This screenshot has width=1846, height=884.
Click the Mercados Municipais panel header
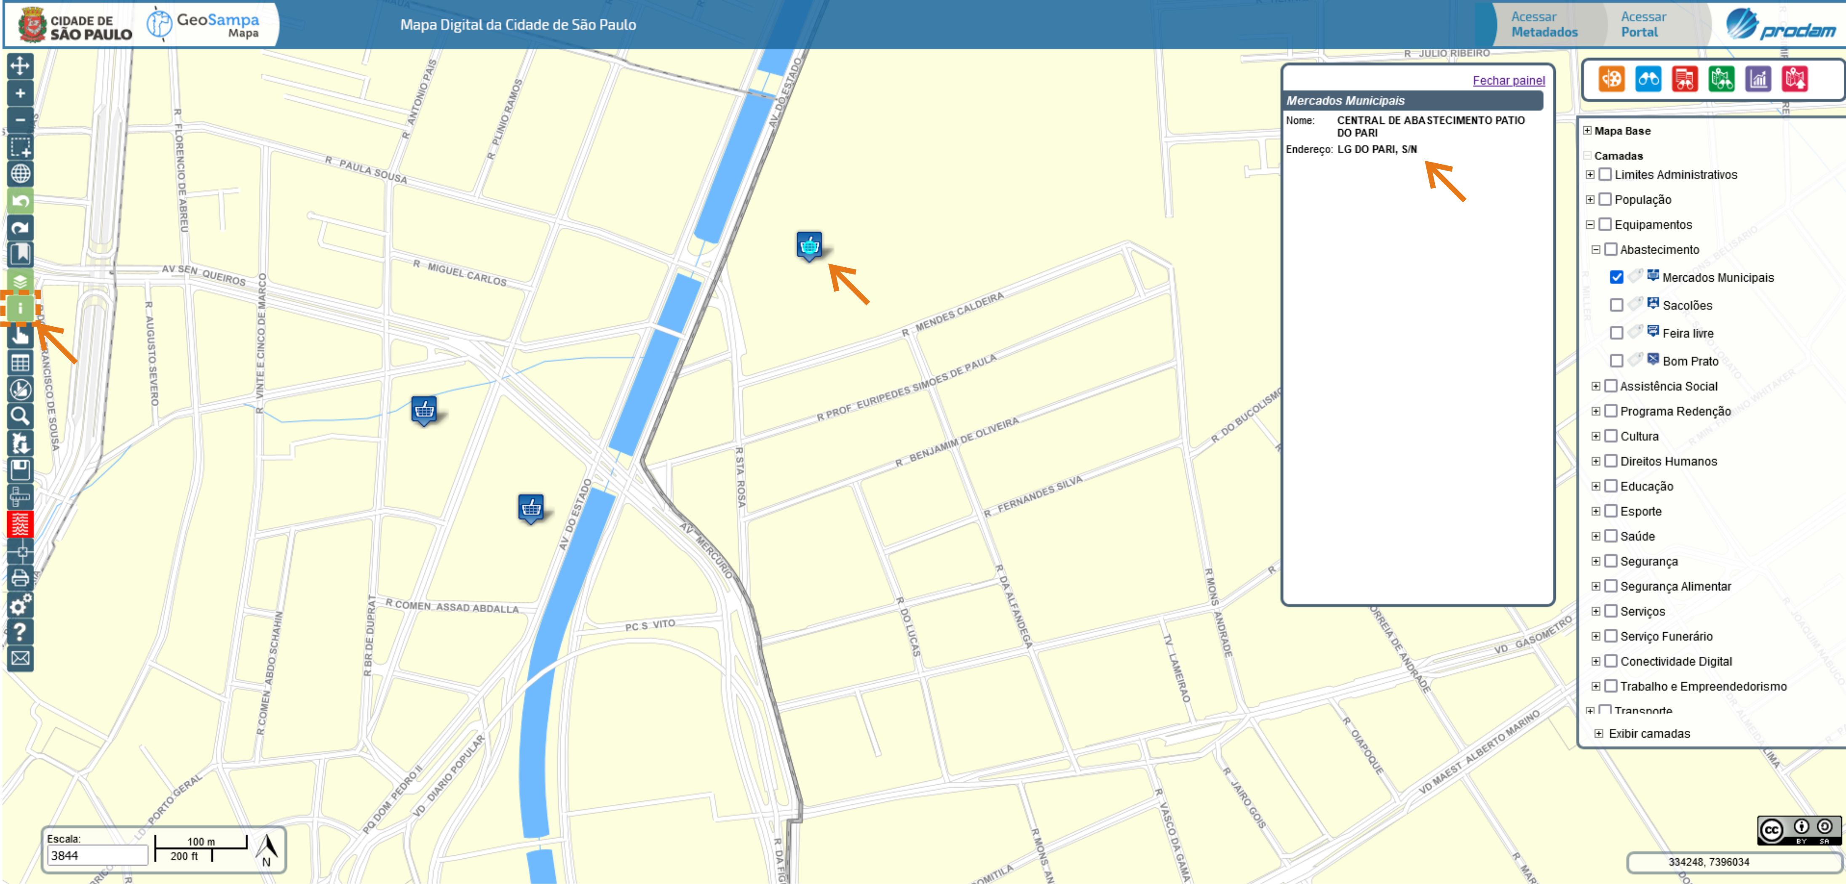(1413, 100)
